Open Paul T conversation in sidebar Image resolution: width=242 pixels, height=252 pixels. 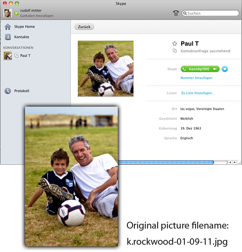click(x=25, y=56)
